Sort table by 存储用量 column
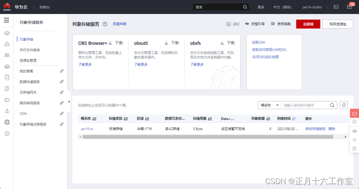This screenshot has width=359, height=189. coord(210,119)
